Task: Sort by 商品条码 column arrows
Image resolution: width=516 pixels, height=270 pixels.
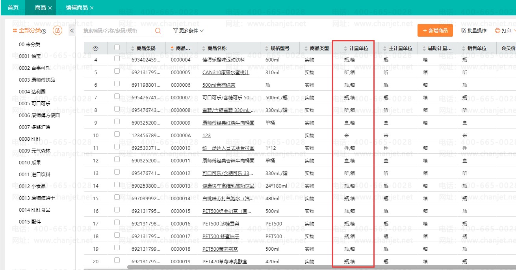Action: coord(132,48)
